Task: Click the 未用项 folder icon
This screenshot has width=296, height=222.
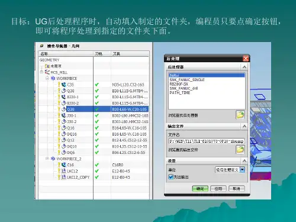Action: 47,66
